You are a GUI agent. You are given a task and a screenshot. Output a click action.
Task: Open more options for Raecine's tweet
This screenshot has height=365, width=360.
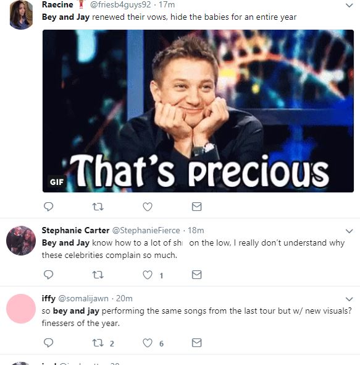coord(350,5)
